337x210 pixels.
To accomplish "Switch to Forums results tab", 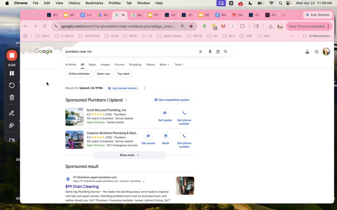I will pyautogui.click(x=119, y=64).
